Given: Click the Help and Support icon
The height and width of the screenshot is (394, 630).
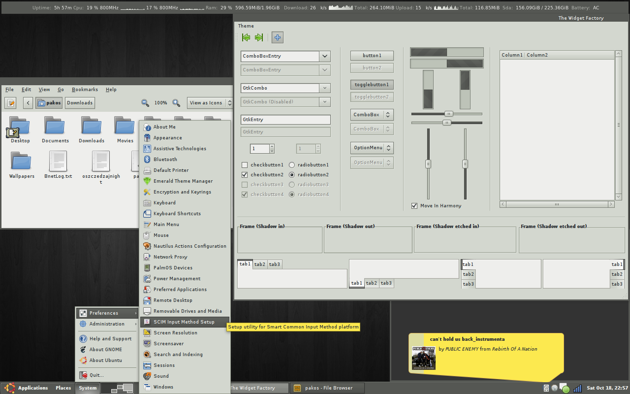Looking at the screenshot, I should pos(83,339).
